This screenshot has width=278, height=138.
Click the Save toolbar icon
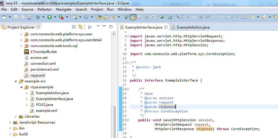coord(16,17)
